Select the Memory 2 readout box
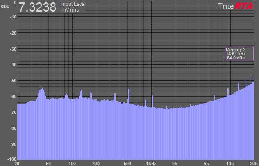This screenshot has height=166, width=259. pos(239,54)
